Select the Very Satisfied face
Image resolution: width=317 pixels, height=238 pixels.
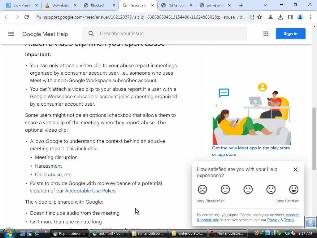[x=294, y=189]
